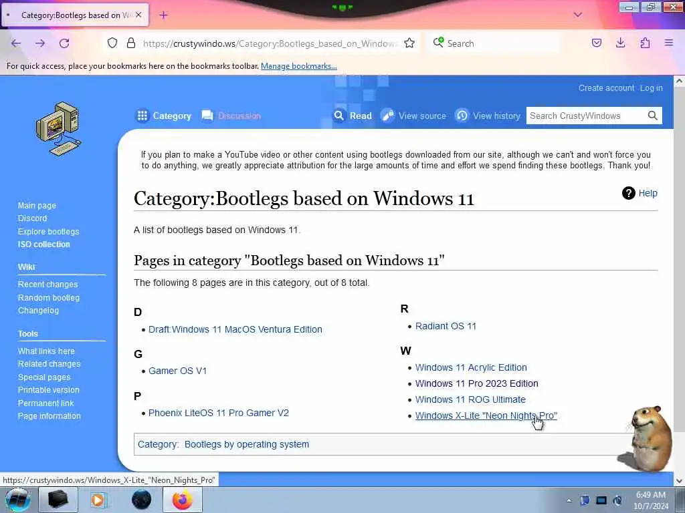Open the black box taskbar app
Viewport: 685px width, 513px height.
pos(58,500)
